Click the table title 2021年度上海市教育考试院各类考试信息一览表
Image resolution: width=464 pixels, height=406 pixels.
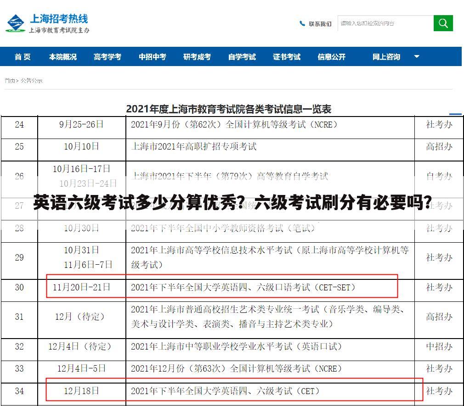click(228, 109)
